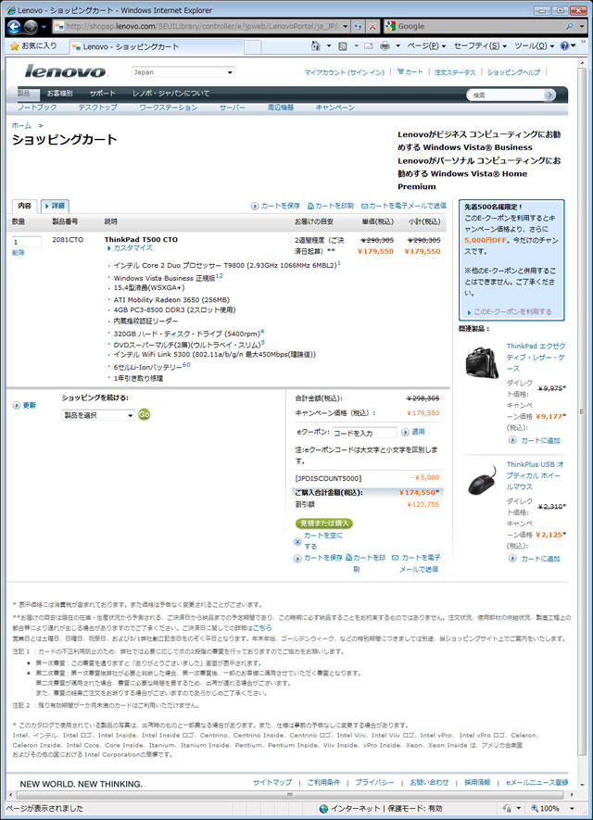
Task: Open the デスクトップ navigation menu
Action: pos(98,107)
